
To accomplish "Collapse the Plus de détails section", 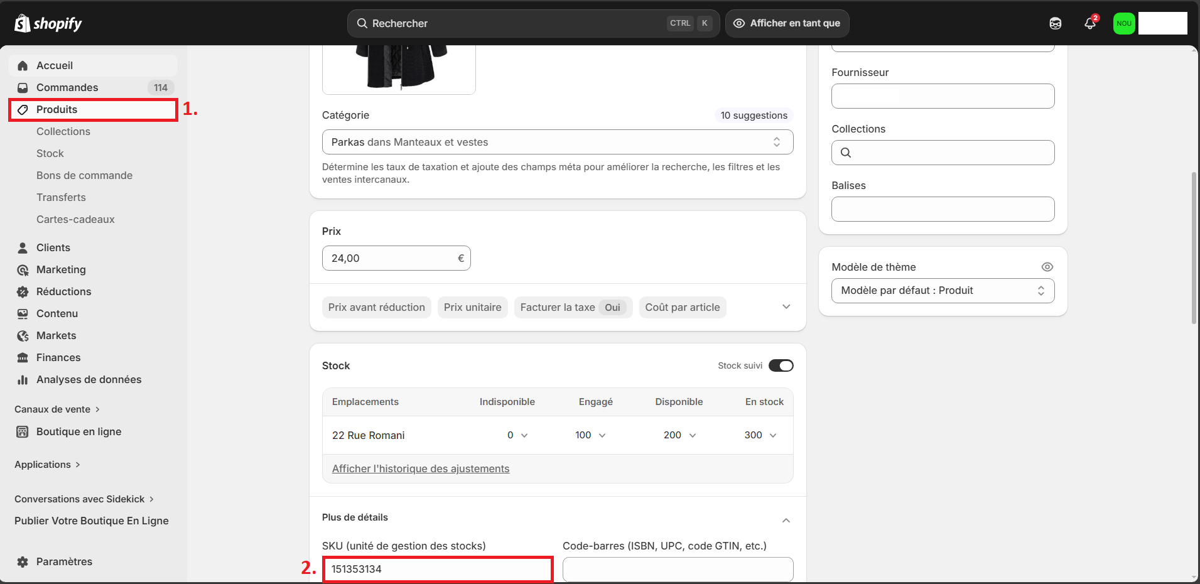I will (x=786, y=521).
